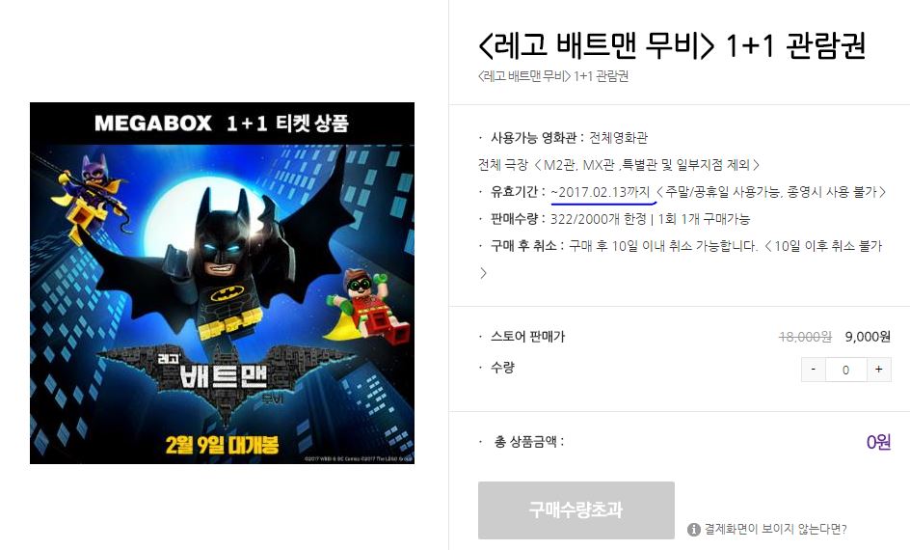Click the underlined ~2017.02.13까지 validity date
This screenshot has height=550, width=910.
(x=602, y=192)
